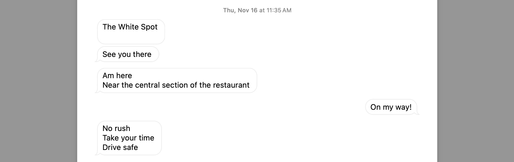Click the word "time" in last bubble
This screenshot has width=514, height=162.
[146, 138]
